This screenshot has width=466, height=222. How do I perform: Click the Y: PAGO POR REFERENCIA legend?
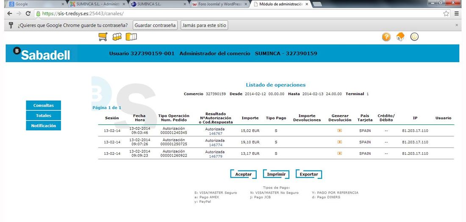335,193
